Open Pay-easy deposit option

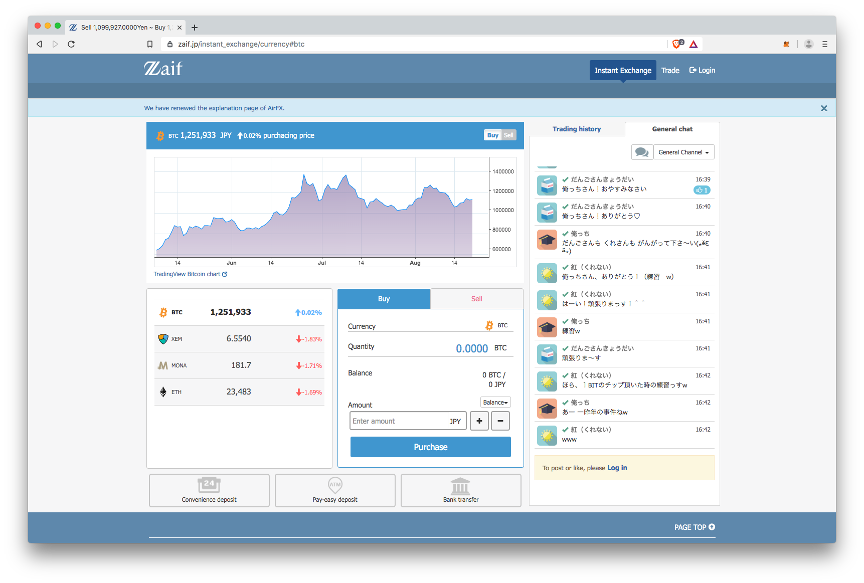335,490
